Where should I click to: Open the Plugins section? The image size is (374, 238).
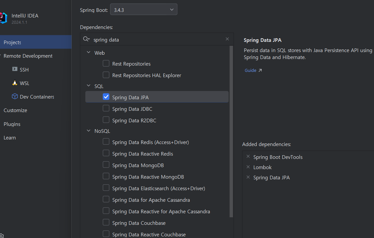(12, 124)
